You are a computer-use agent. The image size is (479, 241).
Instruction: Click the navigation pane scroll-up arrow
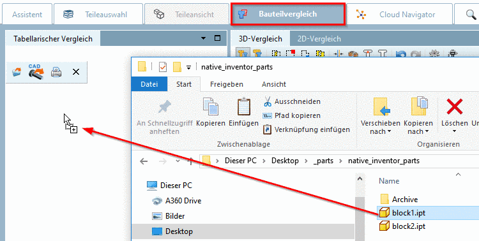click(x=360, y=179)
